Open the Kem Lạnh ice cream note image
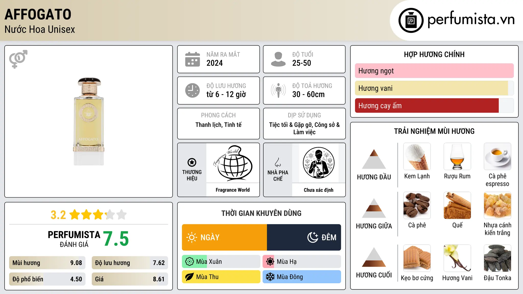The image size is (523, 294). [417, 156]
